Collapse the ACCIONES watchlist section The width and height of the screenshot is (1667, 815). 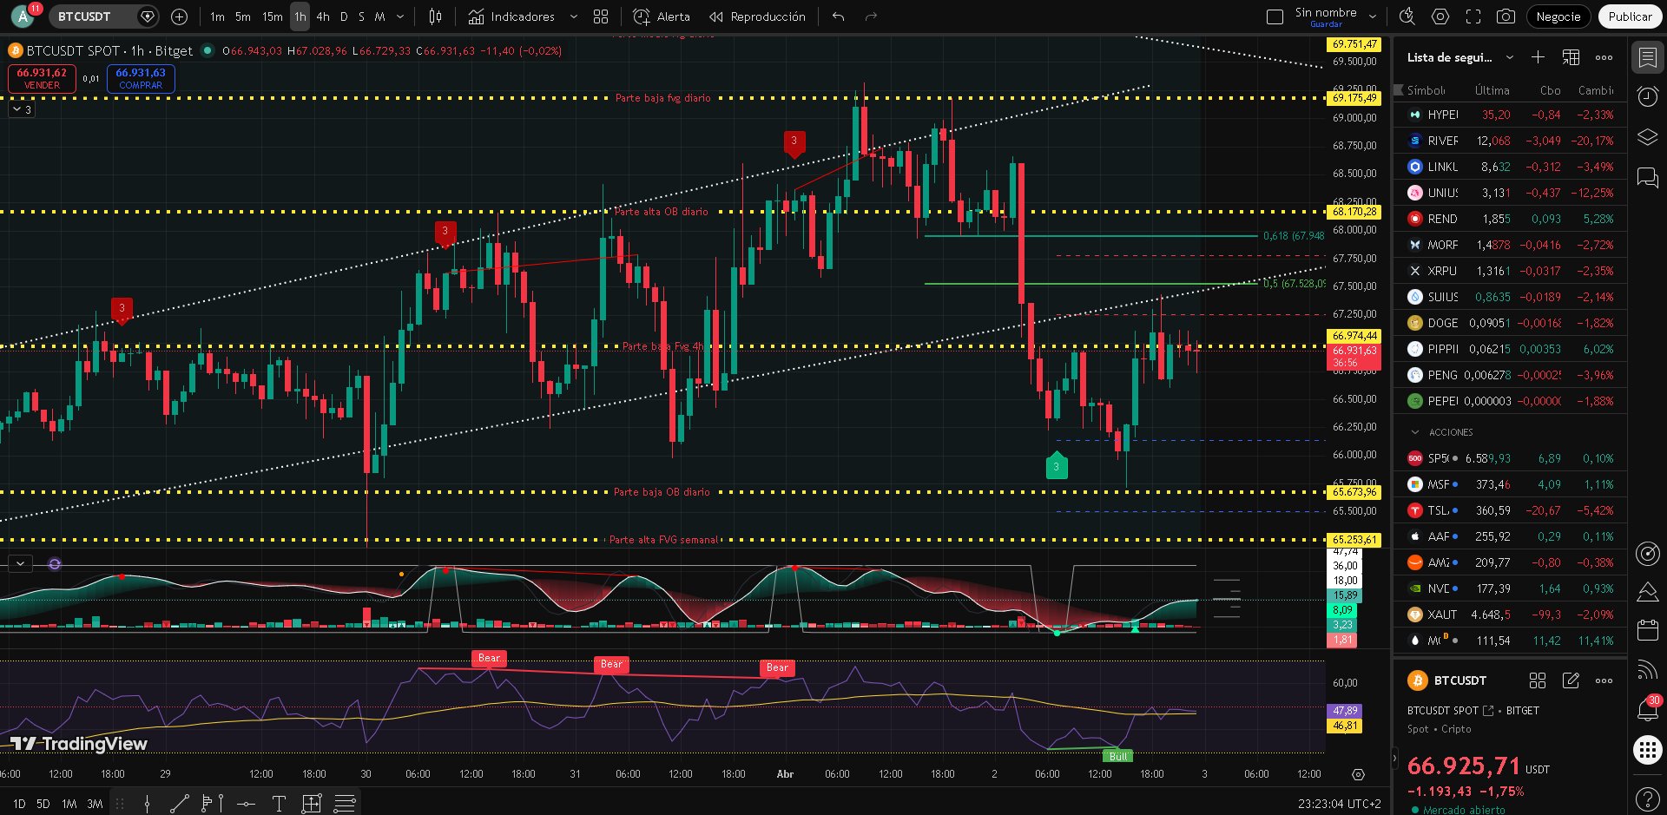pos(1415,432)
